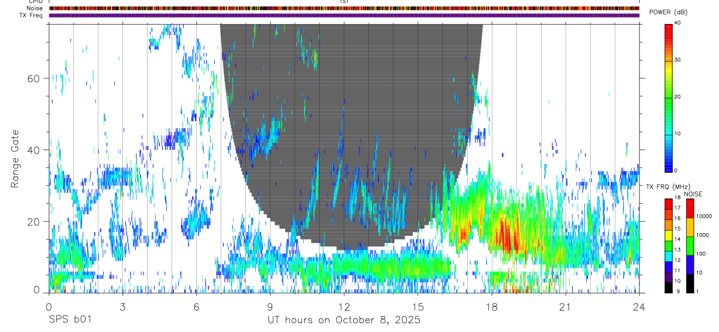Click the blue bottom of the POWER colorbar

coord(668,163)
